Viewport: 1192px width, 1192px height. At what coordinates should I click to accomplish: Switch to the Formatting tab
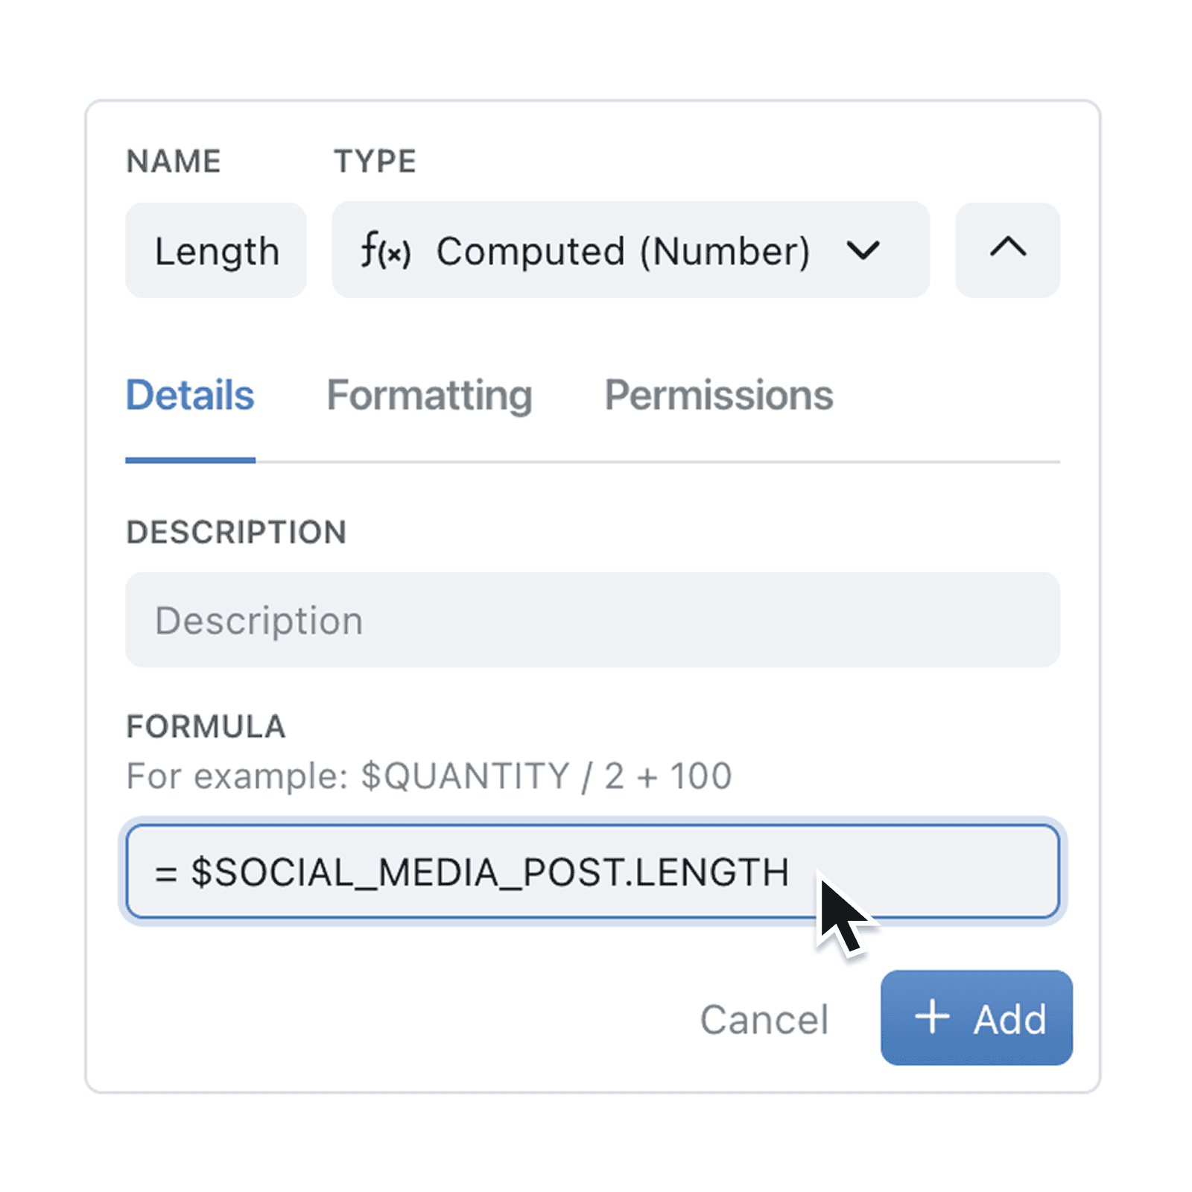tap(430, 395)
